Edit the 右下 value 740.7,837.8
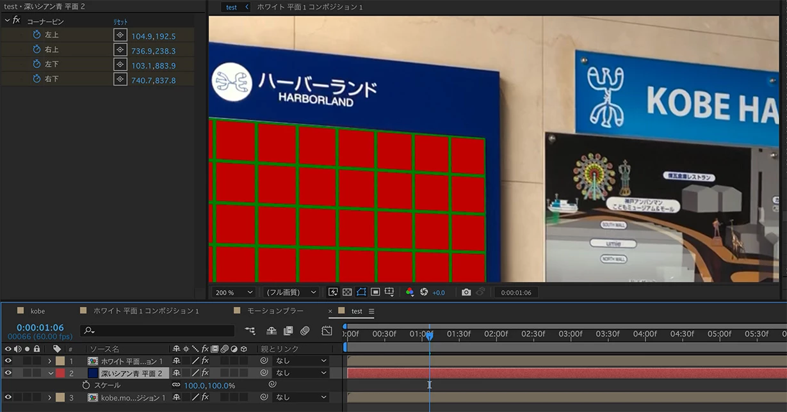 click(153, 81)
